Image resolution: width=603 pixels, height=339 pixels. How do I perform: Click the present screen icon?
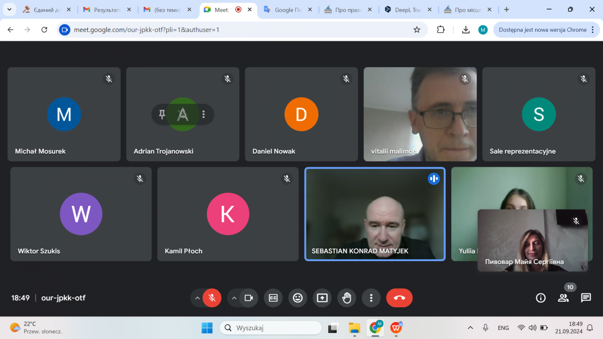click(322, 298)
